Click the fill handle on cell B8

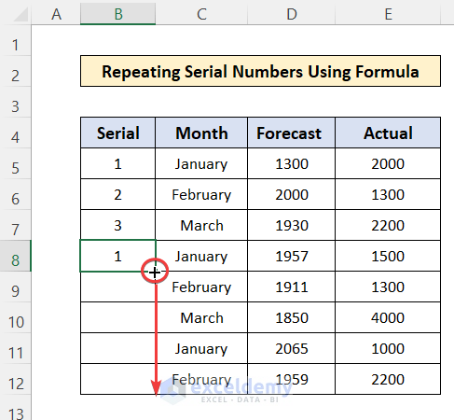pos(156,272)
